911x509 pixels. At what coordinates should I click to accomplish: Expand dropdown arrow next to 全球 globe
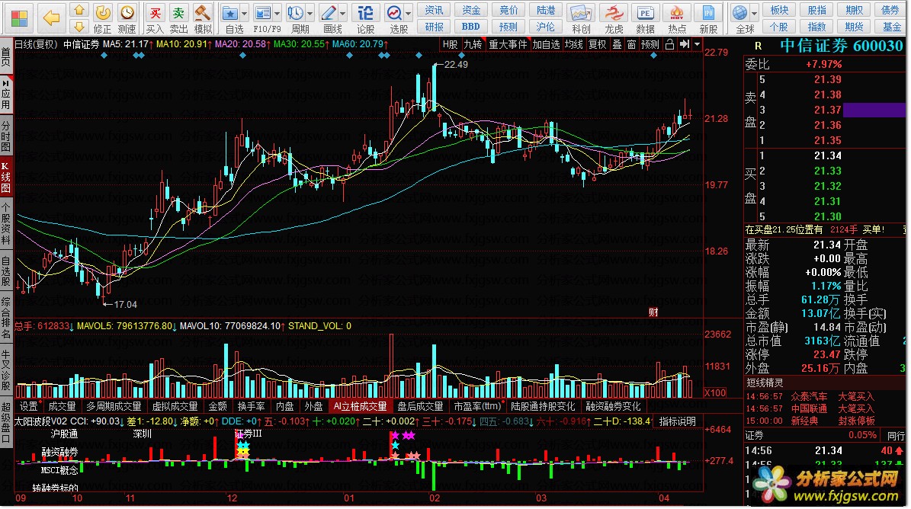click(754, 13)
